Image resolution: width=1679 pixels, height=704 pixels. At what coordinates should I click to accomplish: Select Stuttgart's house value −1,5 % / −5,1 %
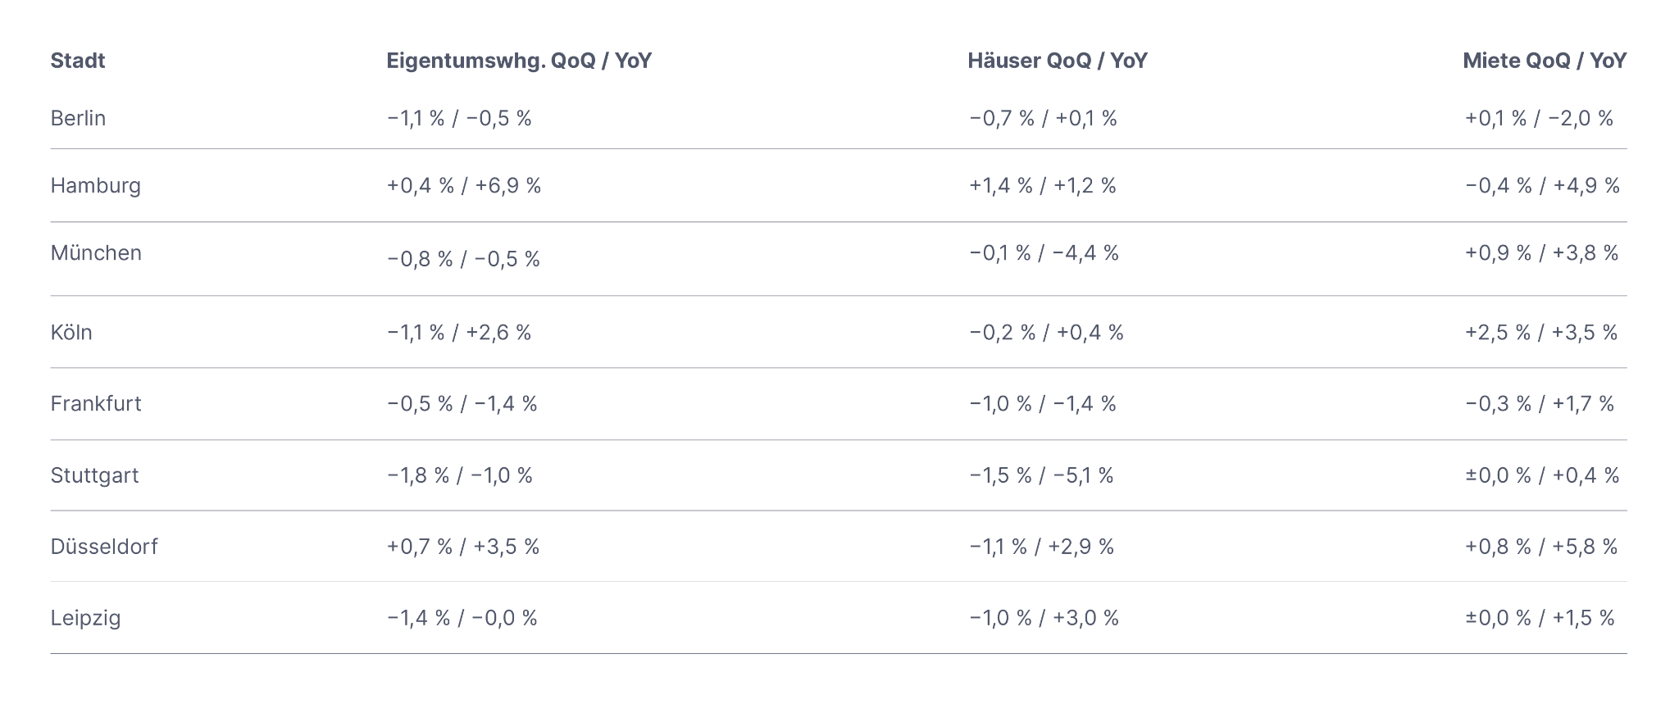tap(1041, 475)
